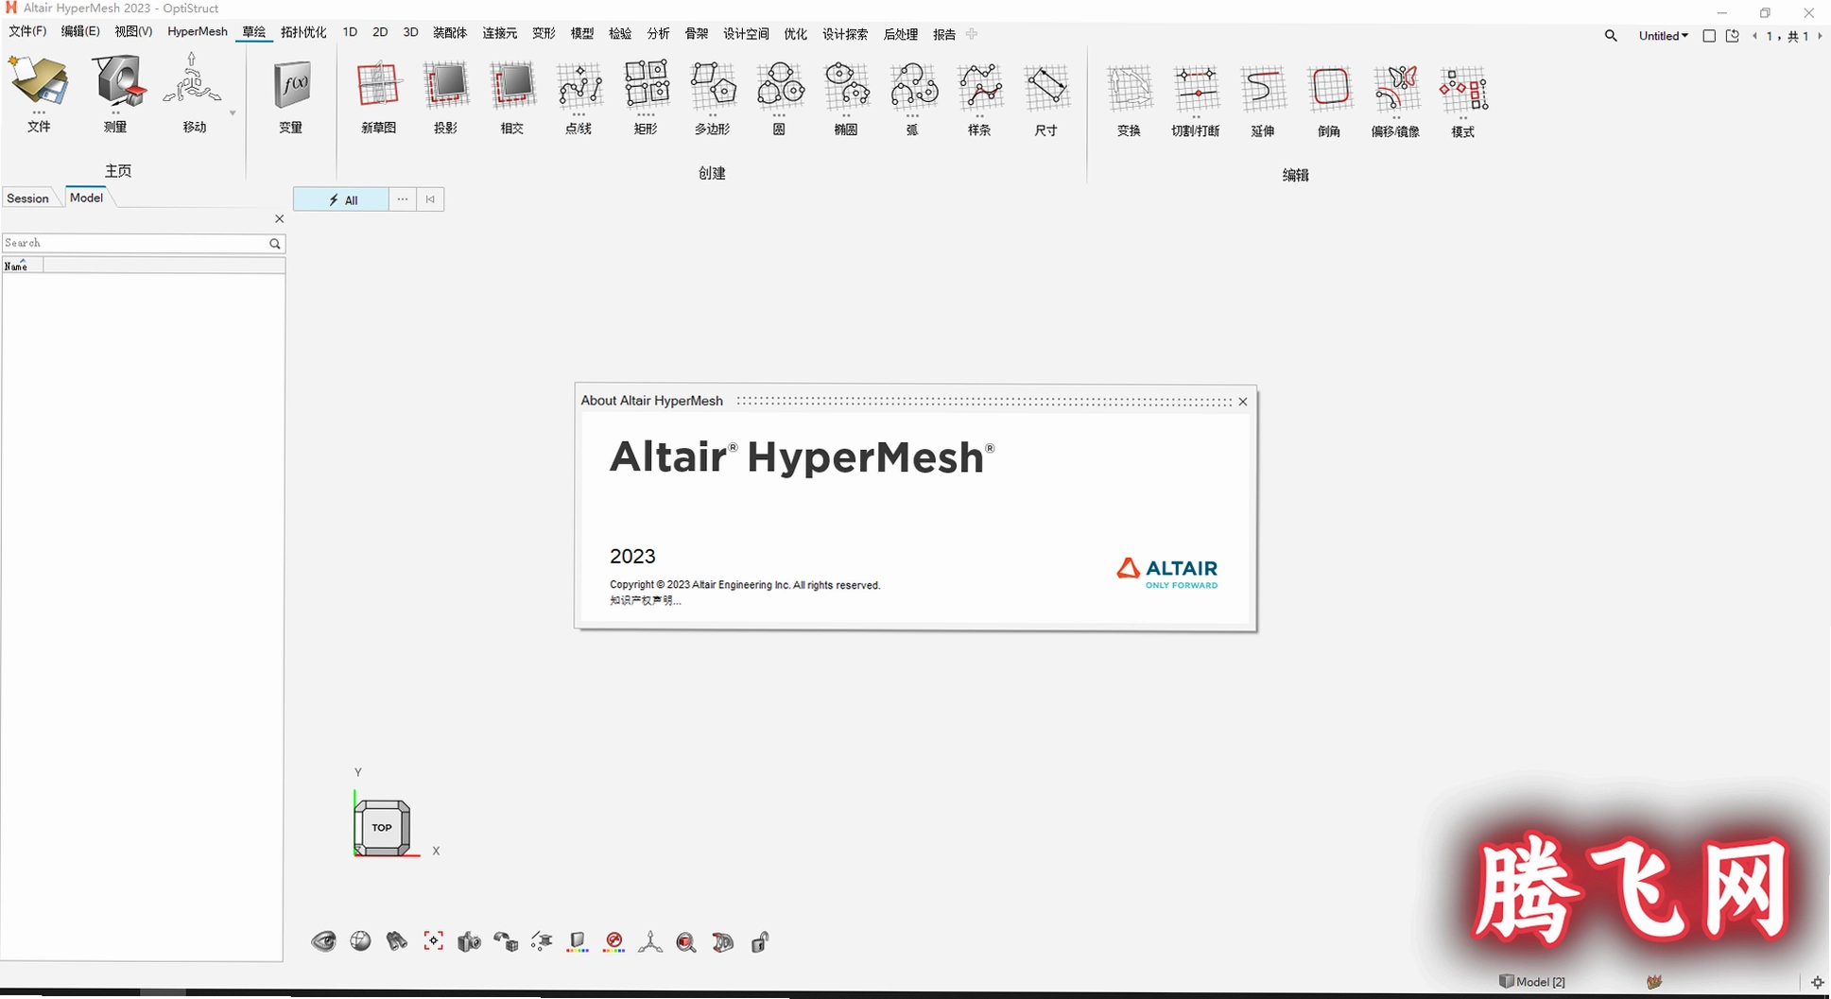Open the 视图(V) menu
1831x999 pixels.
[x=133, y=31]
